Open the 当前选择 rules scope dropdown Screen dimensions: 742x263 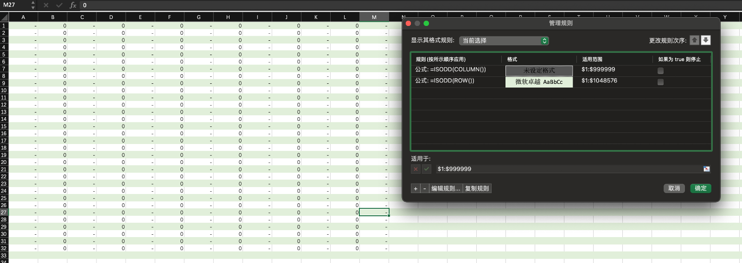click(x=504, y=41)
